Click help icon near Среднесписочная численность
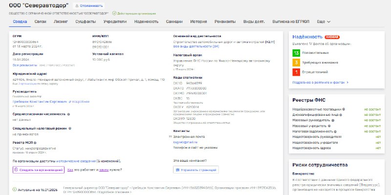 point(68,114)
